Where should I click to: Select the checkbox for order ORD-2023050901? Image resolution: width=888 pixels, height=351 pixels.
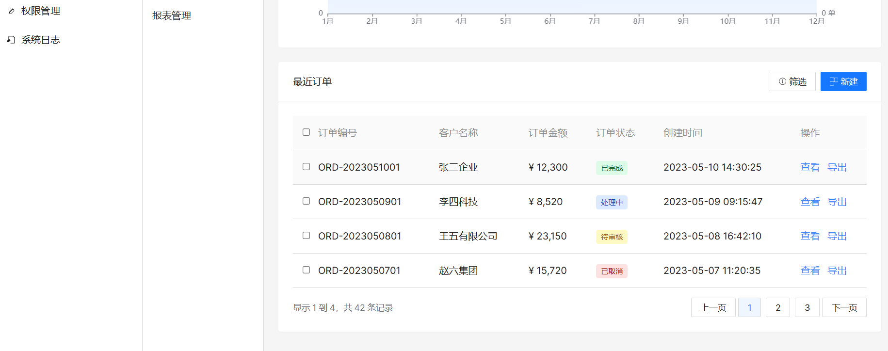coord(306,201)
